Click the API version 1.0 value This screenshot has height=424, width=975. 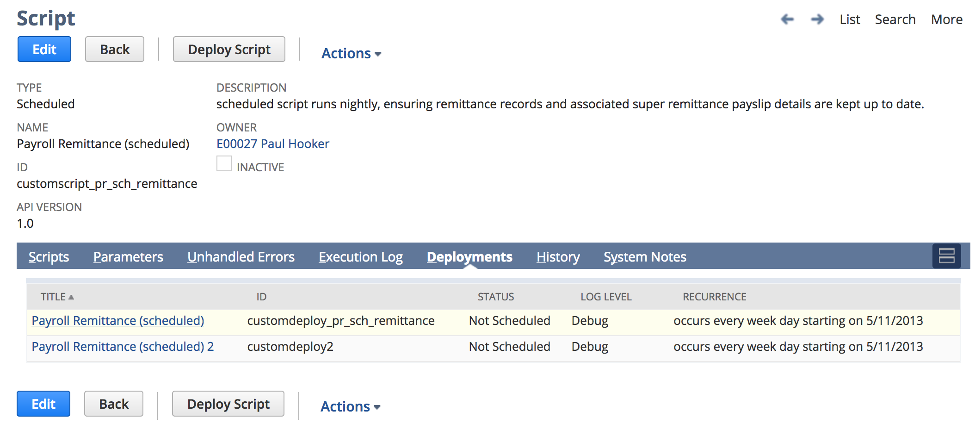pyautogui.click(x=25, y=224)
